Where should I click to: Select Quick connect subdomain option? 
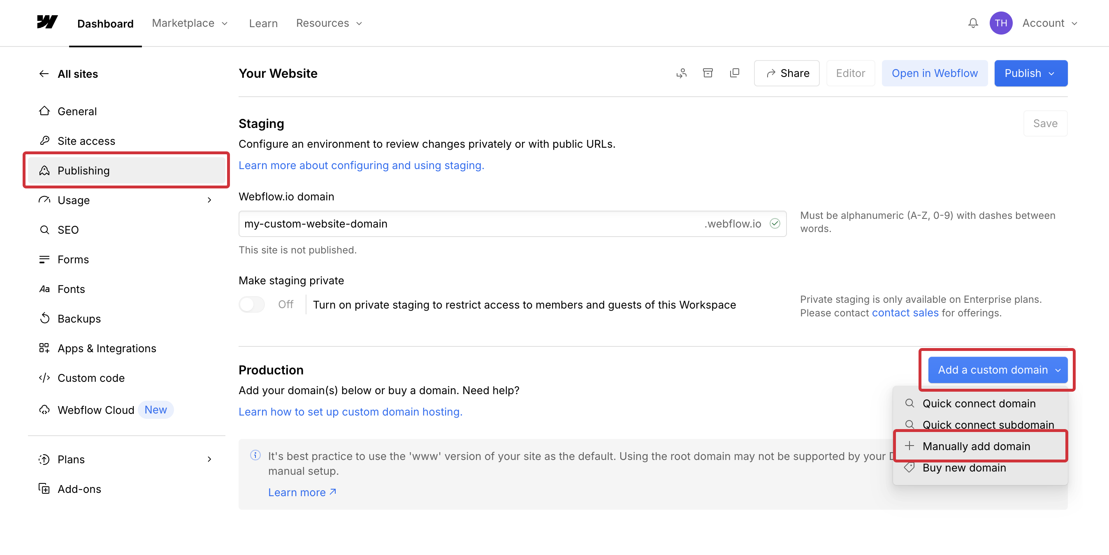coord(980,425)
